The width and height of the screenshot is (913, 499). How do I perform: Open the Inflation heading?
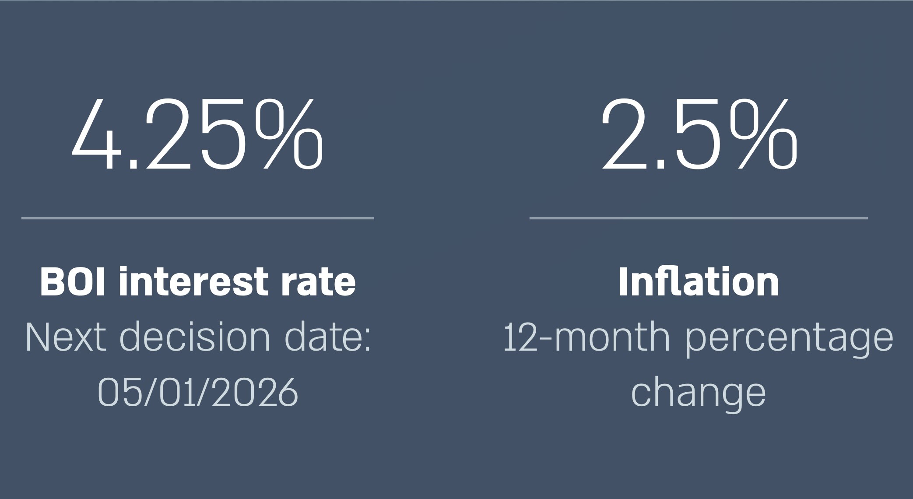(x=699, y=281)
